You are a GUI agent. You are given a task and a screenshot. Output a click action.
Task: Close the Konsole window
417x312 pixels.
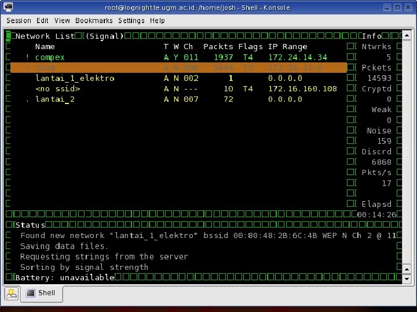click(408, 8)
